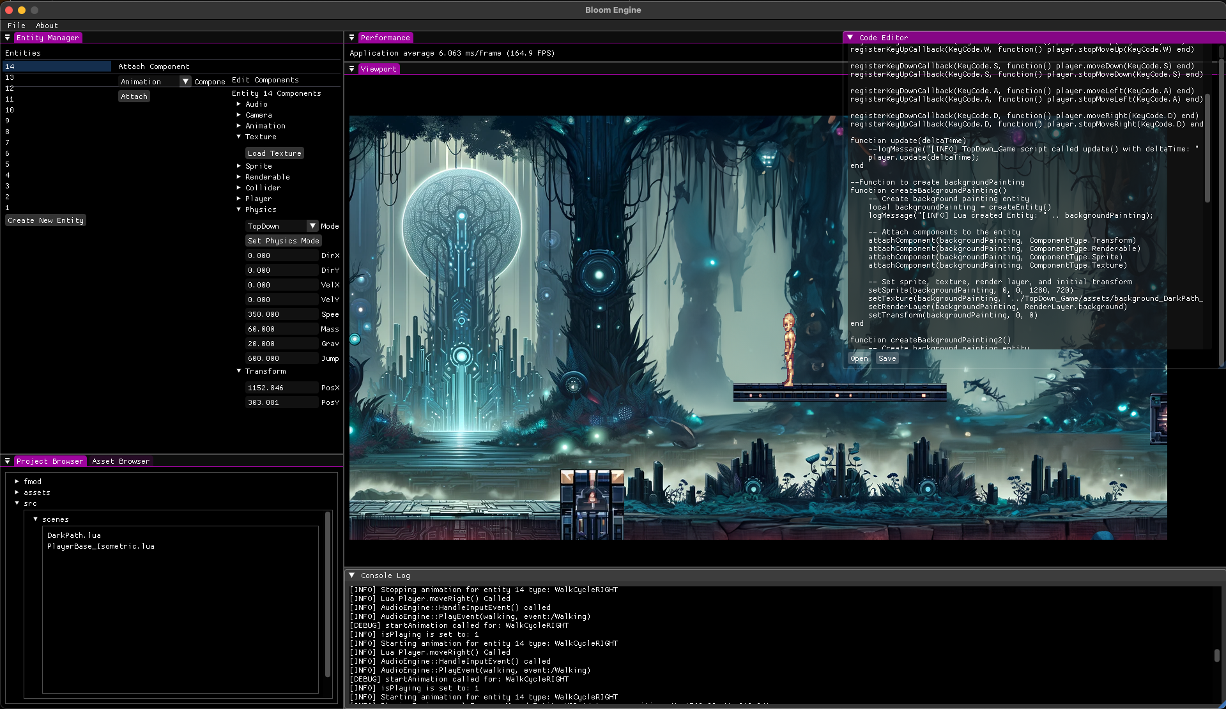Image resolution: width=1226 pixels, height=709 pixels.
Task: Click the Create New Entity button
Action: 46,220
